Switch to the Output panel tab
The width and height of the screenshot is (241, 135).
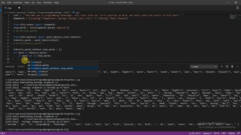click(x=21, y=67)
